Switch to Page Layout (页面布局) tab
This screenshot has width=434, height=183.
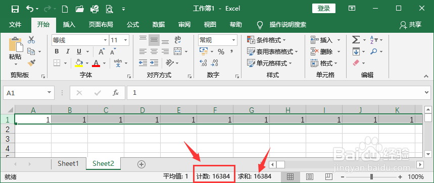pos(101,25)
